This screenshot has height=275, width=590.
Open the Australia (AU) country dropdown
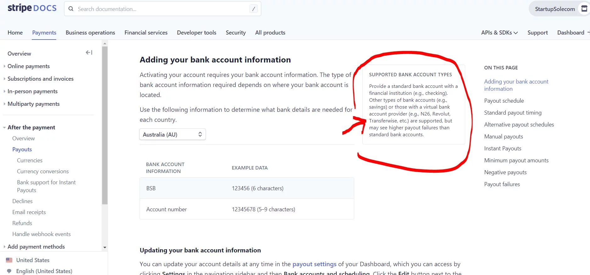click(x=172, y=134)
